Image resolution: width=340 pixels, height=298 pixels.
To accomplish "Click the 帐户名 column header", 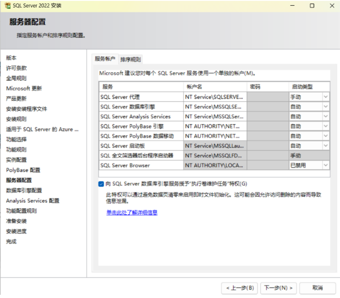I will coord(215,87).
